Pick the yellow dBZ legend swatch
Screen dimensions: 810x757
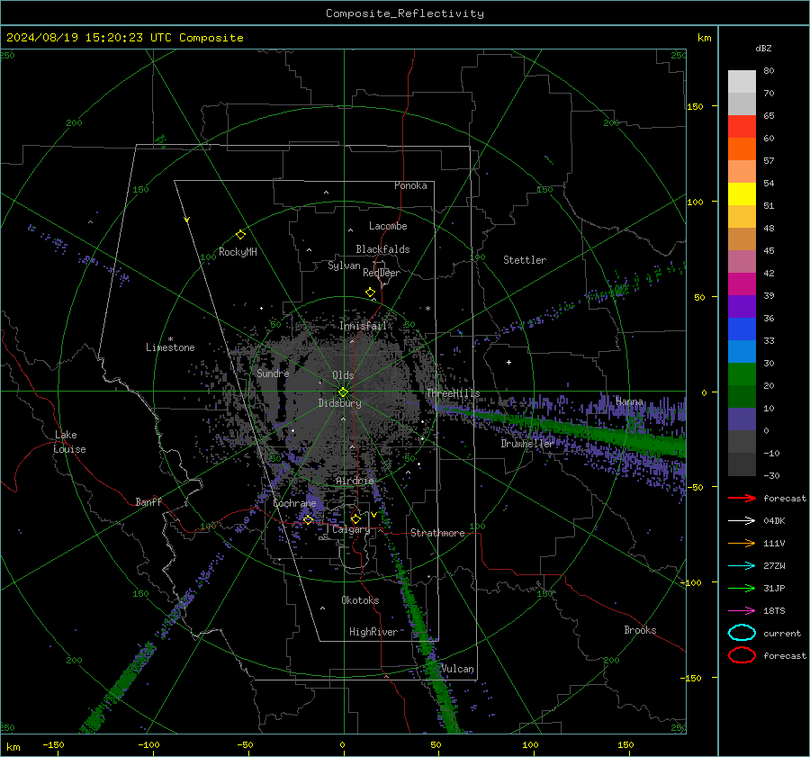pos(742,194)
